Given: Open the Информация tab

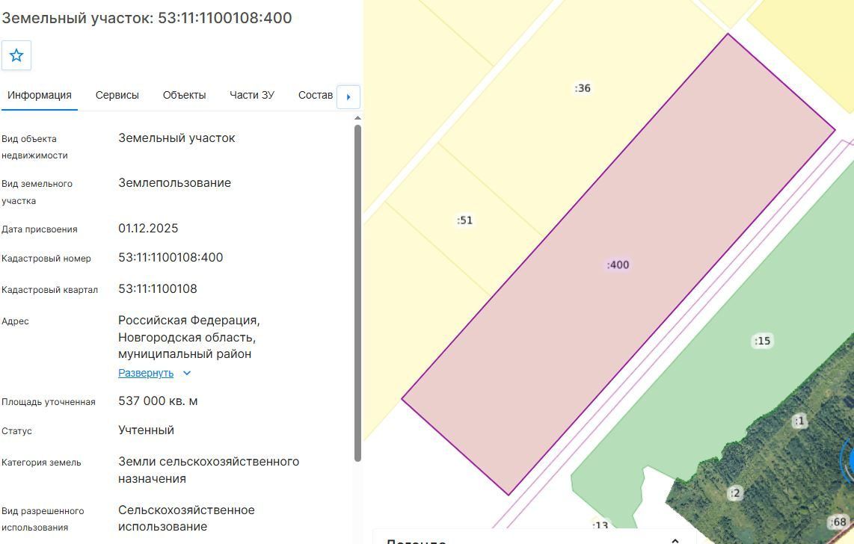Looking at the screenshot, I should 39,95.
